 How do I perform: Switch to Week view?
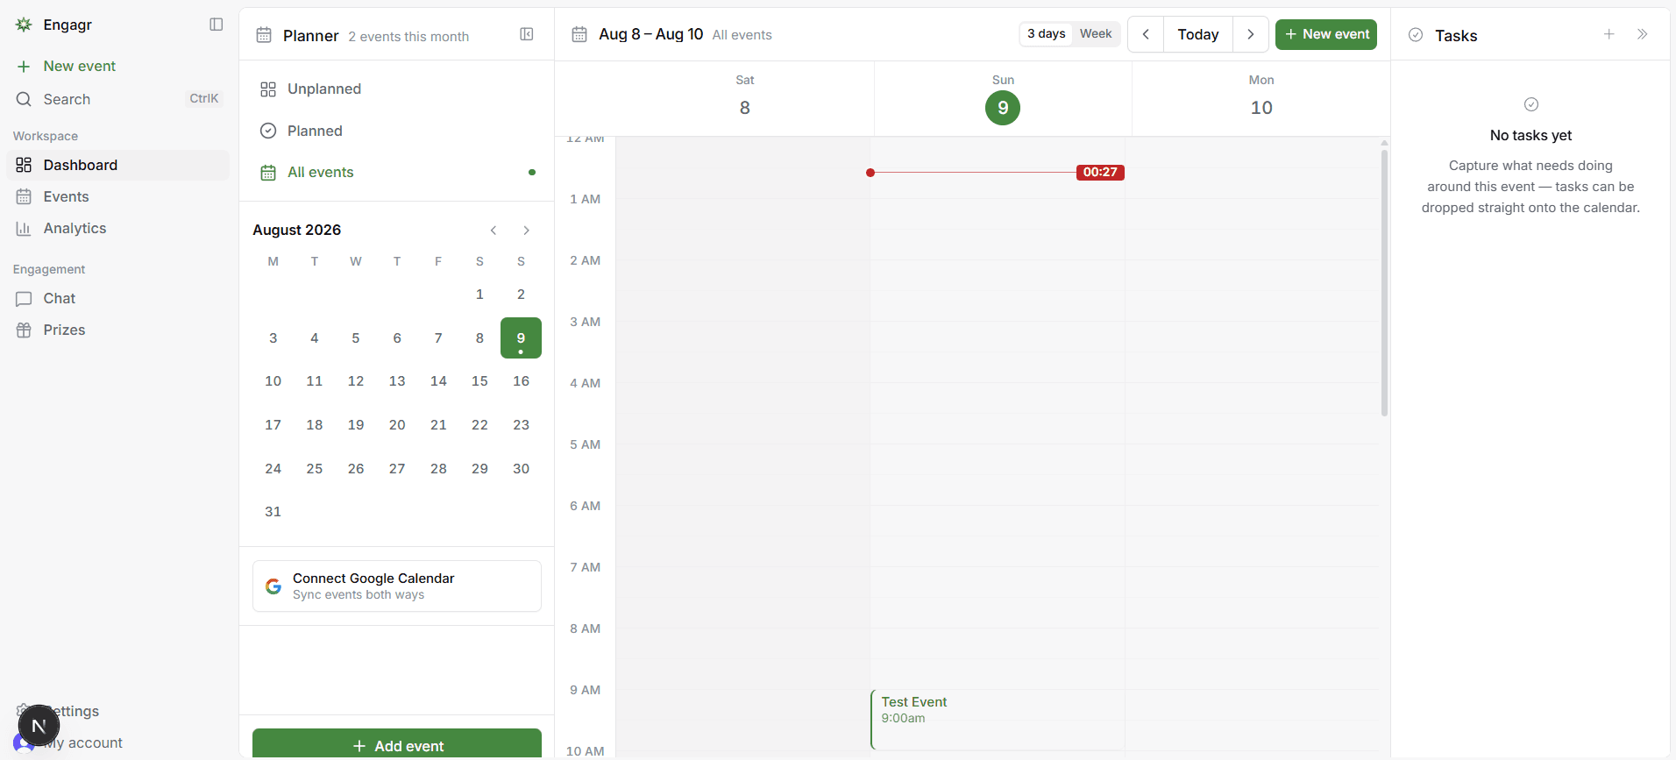(1096, 34)
